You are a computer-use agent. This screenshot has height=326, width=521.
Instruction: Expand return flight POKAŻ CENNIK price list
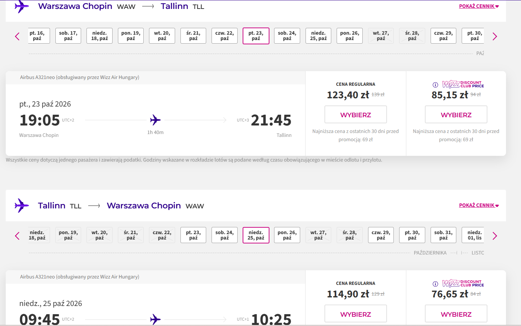point(479,205)
